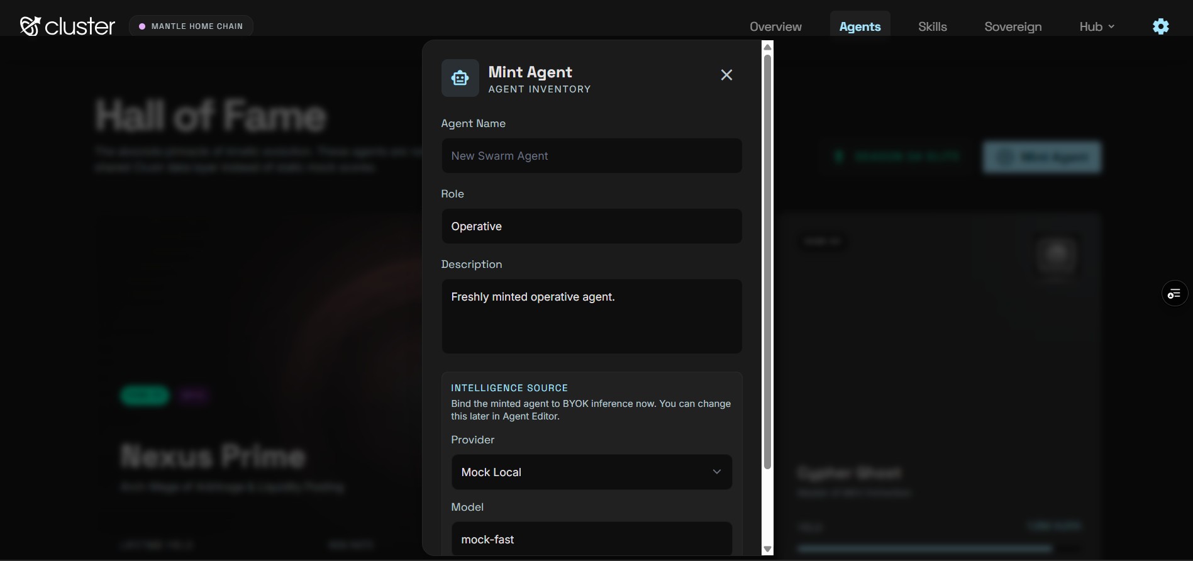Click the Model field showing mock-fast
1193x561 pixels.
pos(592,539)
